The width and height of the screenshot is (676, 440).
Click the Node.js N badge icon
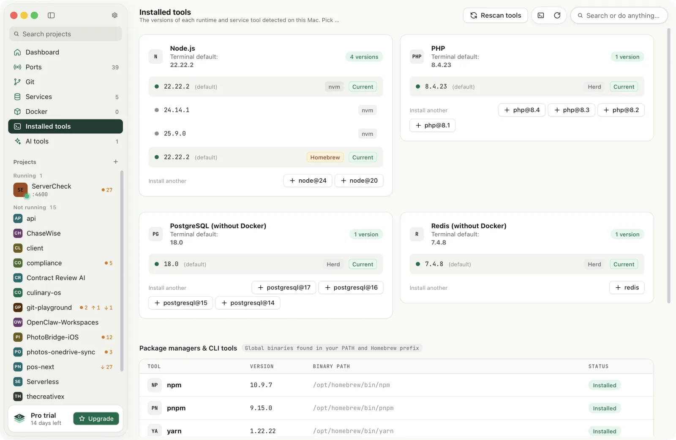coord(155,57)
